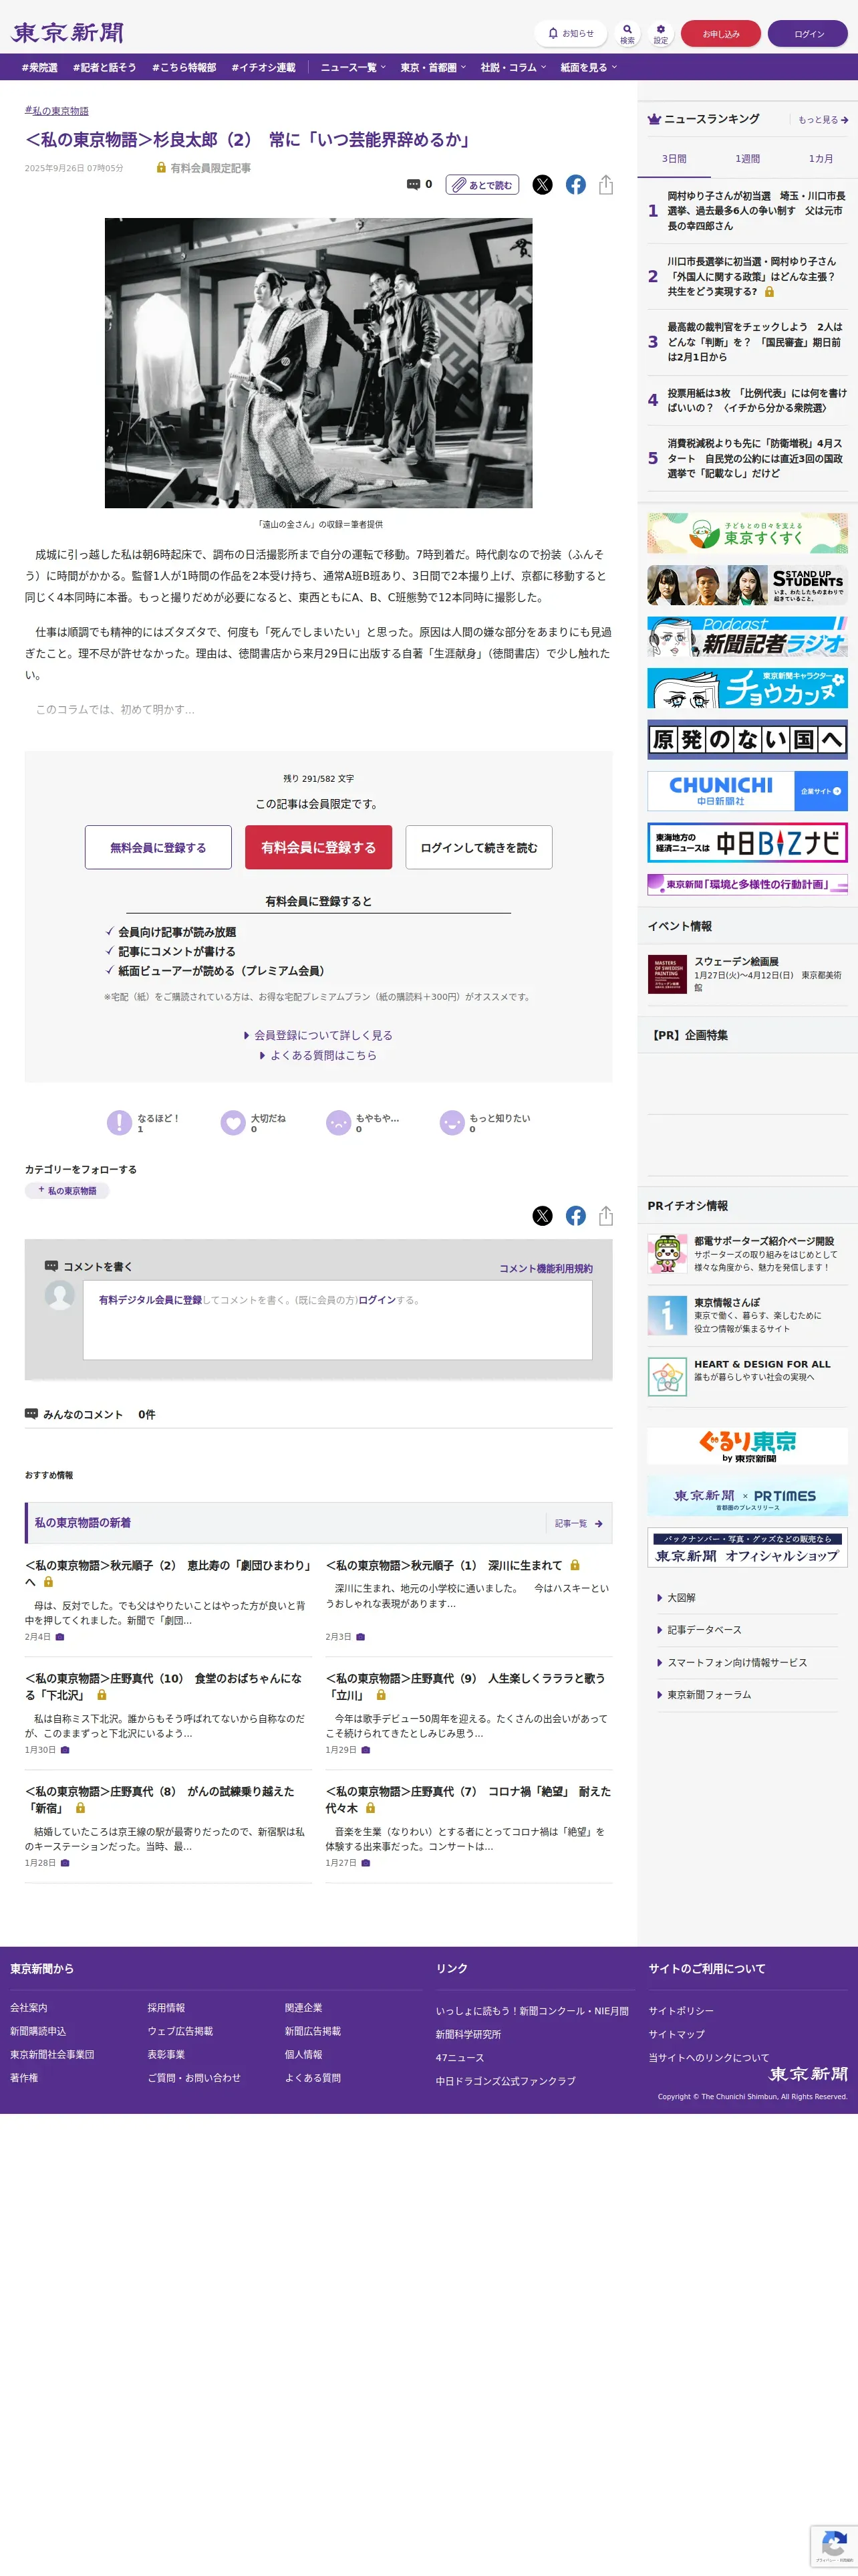Click ログインして続きを読む
Image resolution: width=858 pixels, height=2576 pixels.
point(478,847)
